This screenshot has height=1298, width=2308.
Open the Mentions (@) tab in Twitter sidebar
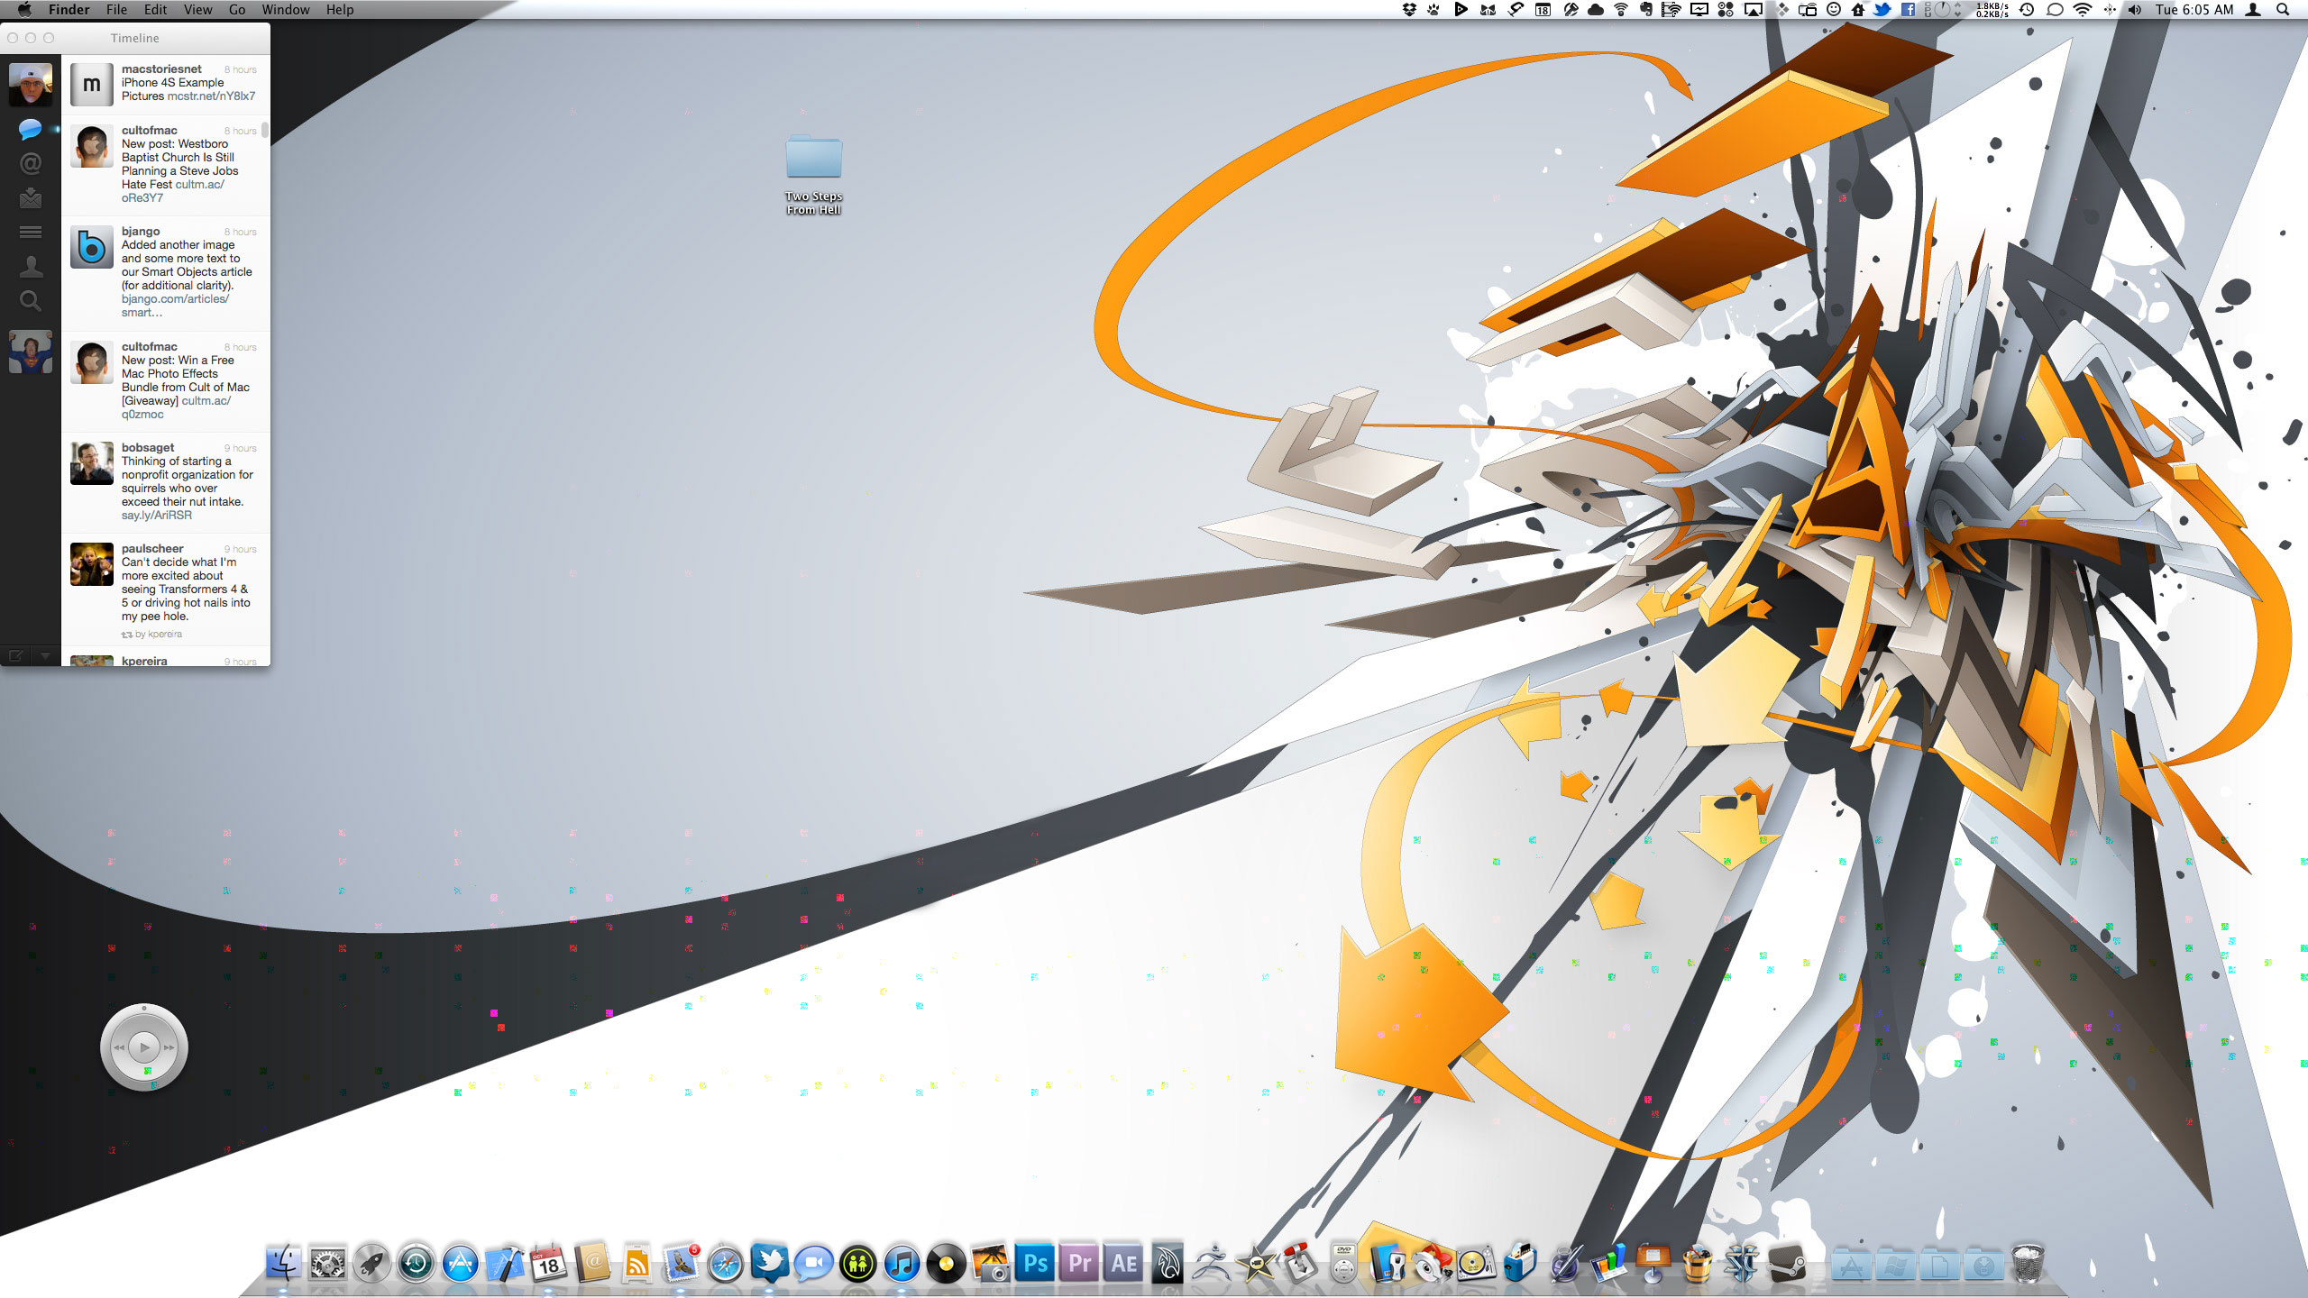pyautogui.click(x=30, y=164)
